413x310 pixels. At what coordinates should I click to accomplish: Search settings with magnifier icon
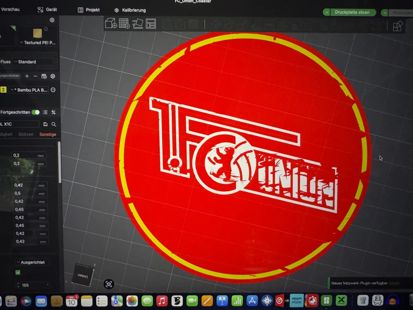pyautogui.click(x=54, y=124)
